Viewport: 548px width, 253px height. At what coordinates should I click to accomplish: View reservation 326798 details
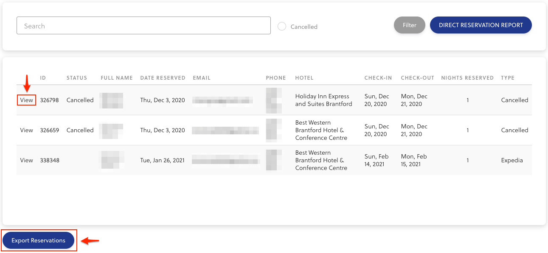pyautogui.click(x=26, y=100)
